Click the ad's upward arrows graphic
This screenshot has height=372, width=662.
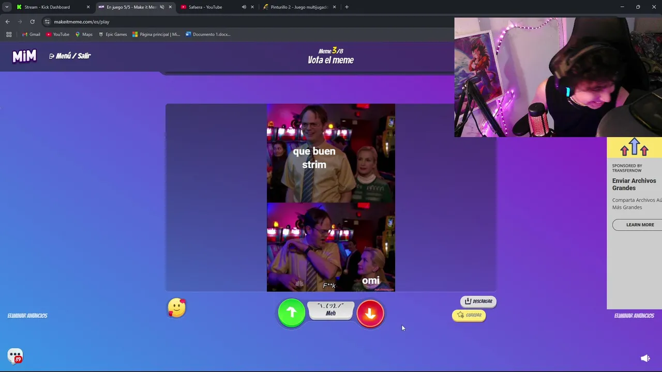635,148
